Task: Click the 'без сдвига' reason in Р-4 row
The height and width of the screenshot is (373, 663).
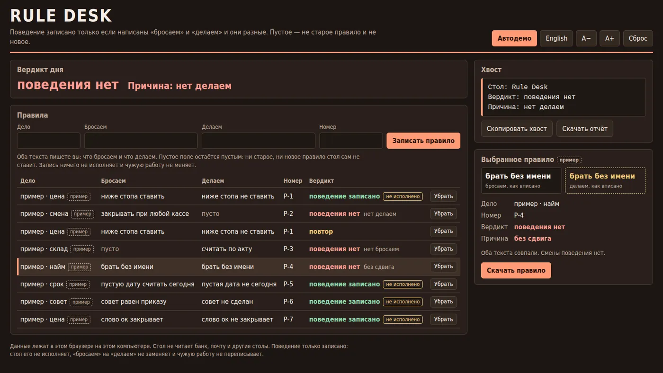Action: [x=379, y=267]
